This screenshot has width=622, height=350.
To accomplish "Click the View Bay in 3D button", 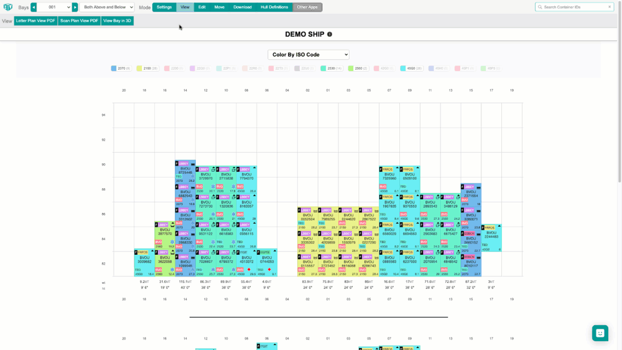I will click(117, 21).
